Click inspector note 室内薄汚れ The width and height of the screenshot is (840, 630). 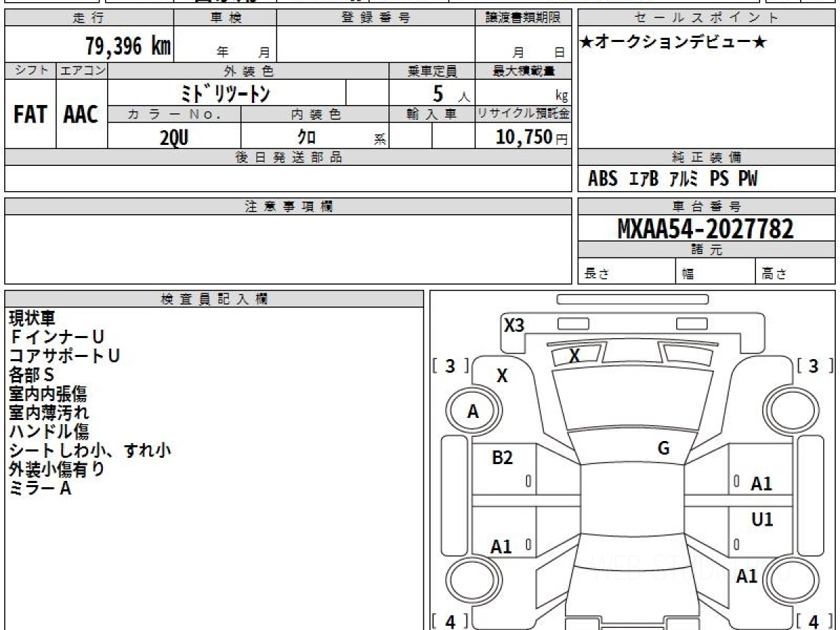pos(49,413)
